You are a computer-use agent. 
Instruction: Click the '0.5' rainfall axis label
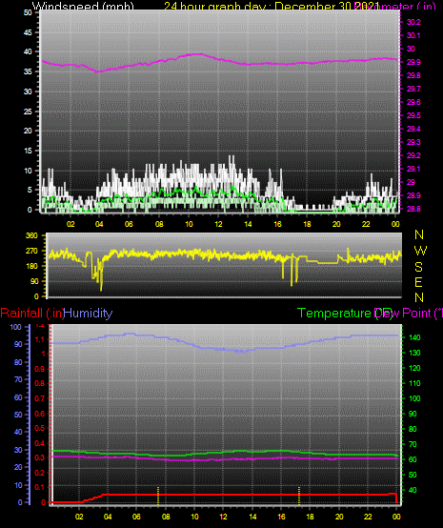coord(40,428)
